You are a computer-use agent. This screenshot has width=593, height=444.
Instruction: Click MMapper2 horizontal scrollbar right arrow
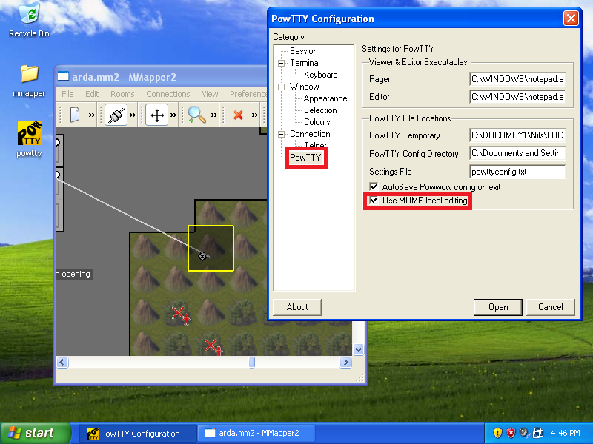(345, 363)
